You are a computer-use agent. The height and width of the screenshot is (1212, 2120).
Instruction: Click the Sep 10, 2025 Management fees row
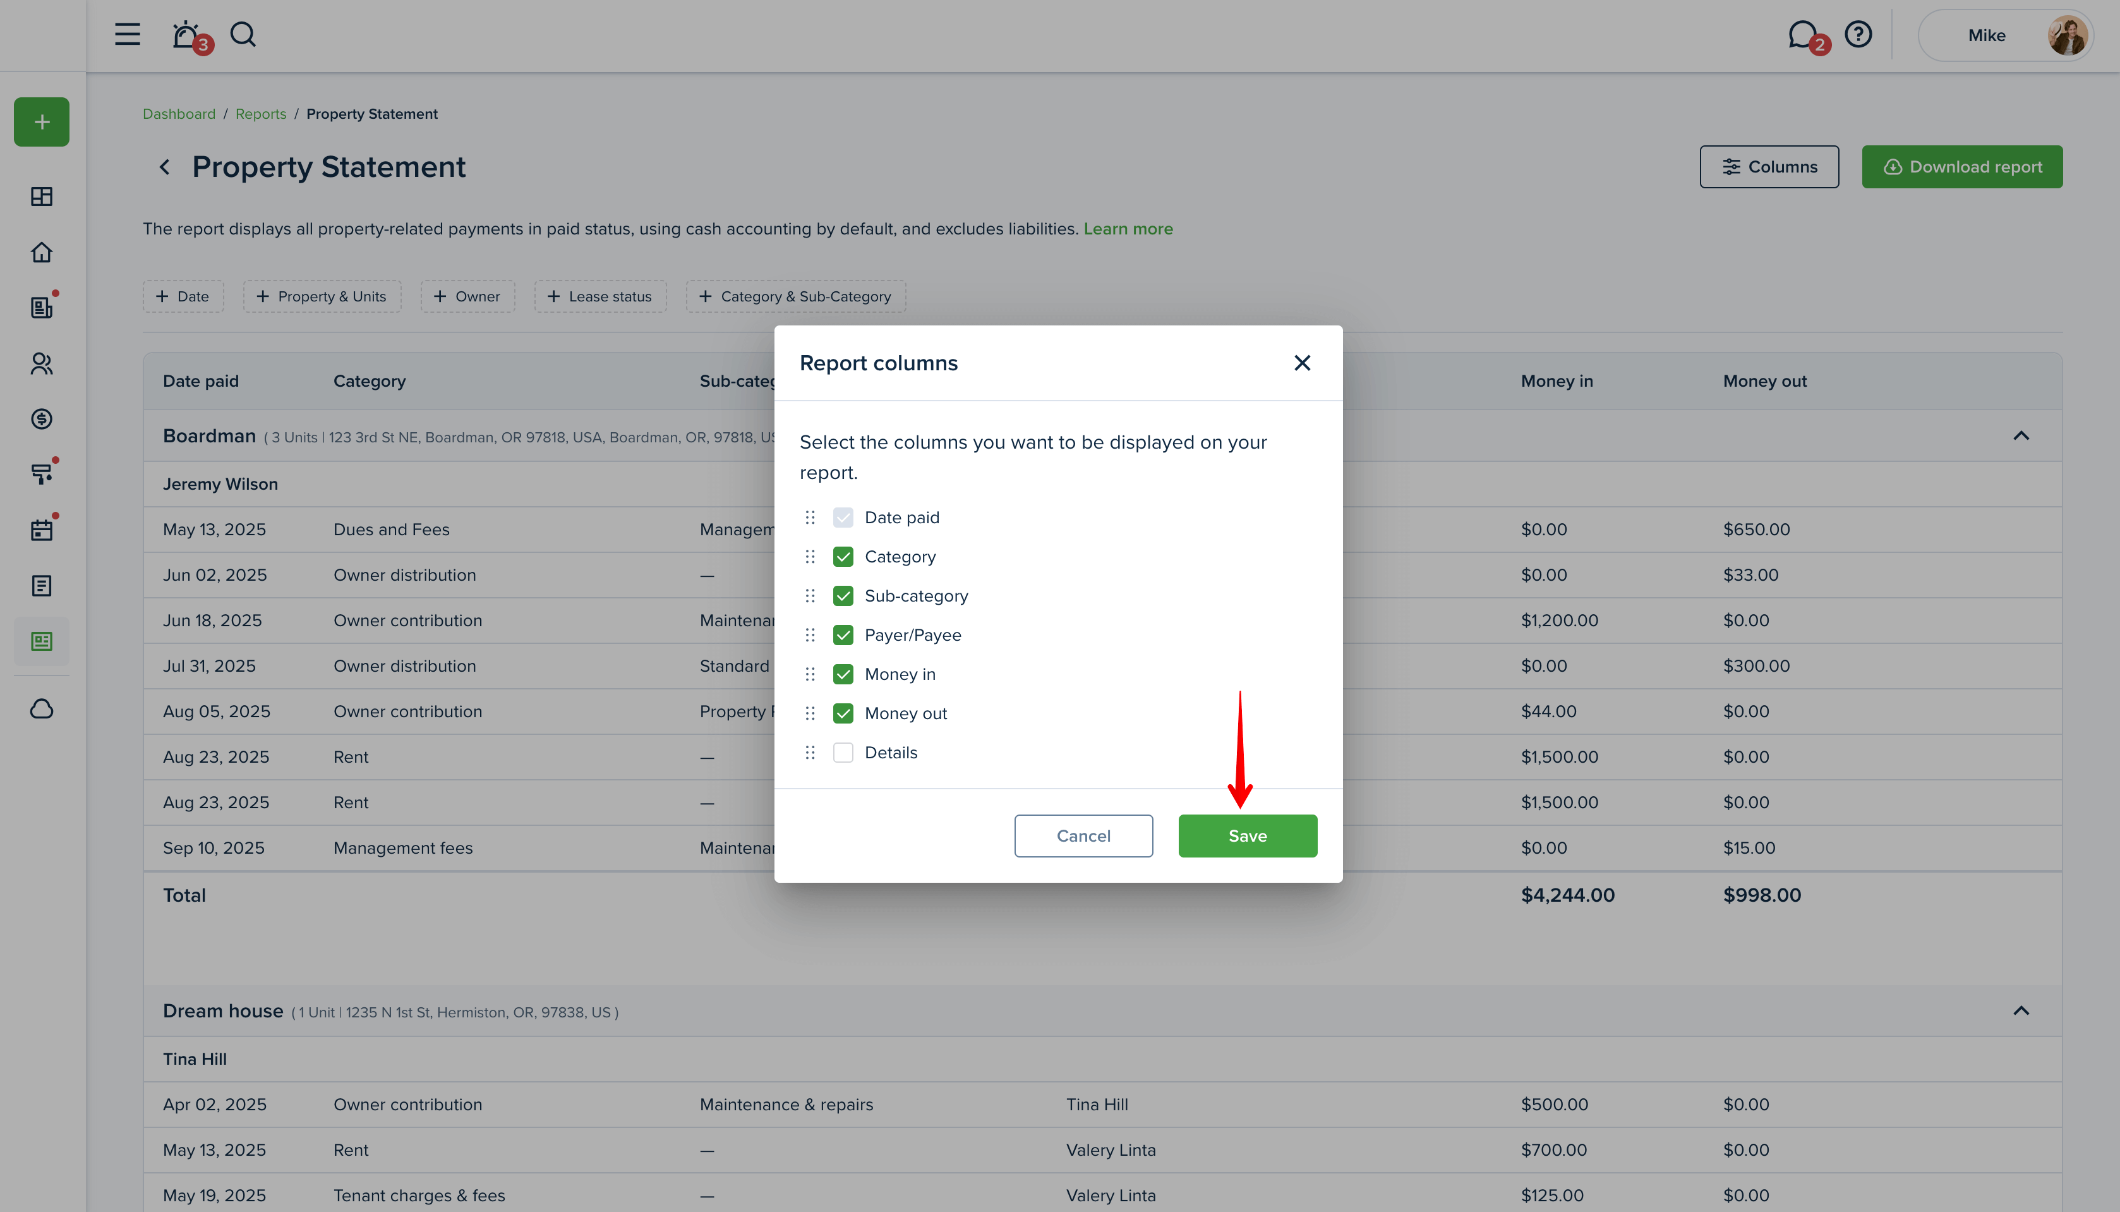[1102, 848]
